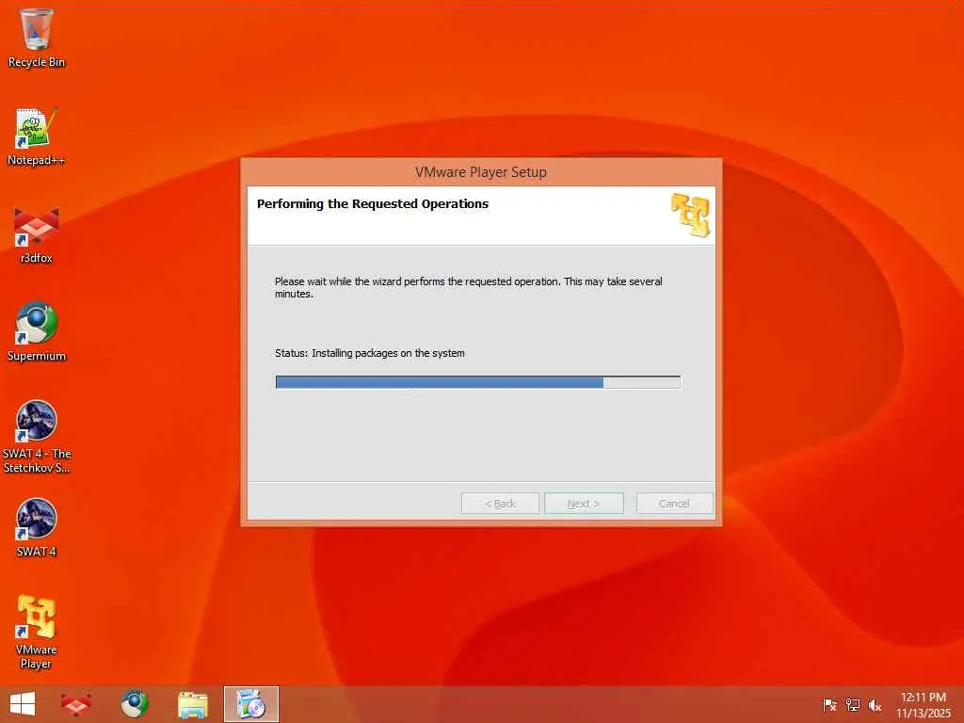Open the Recycle Bin desktop icon
The image size is (964, 723).
37,38
